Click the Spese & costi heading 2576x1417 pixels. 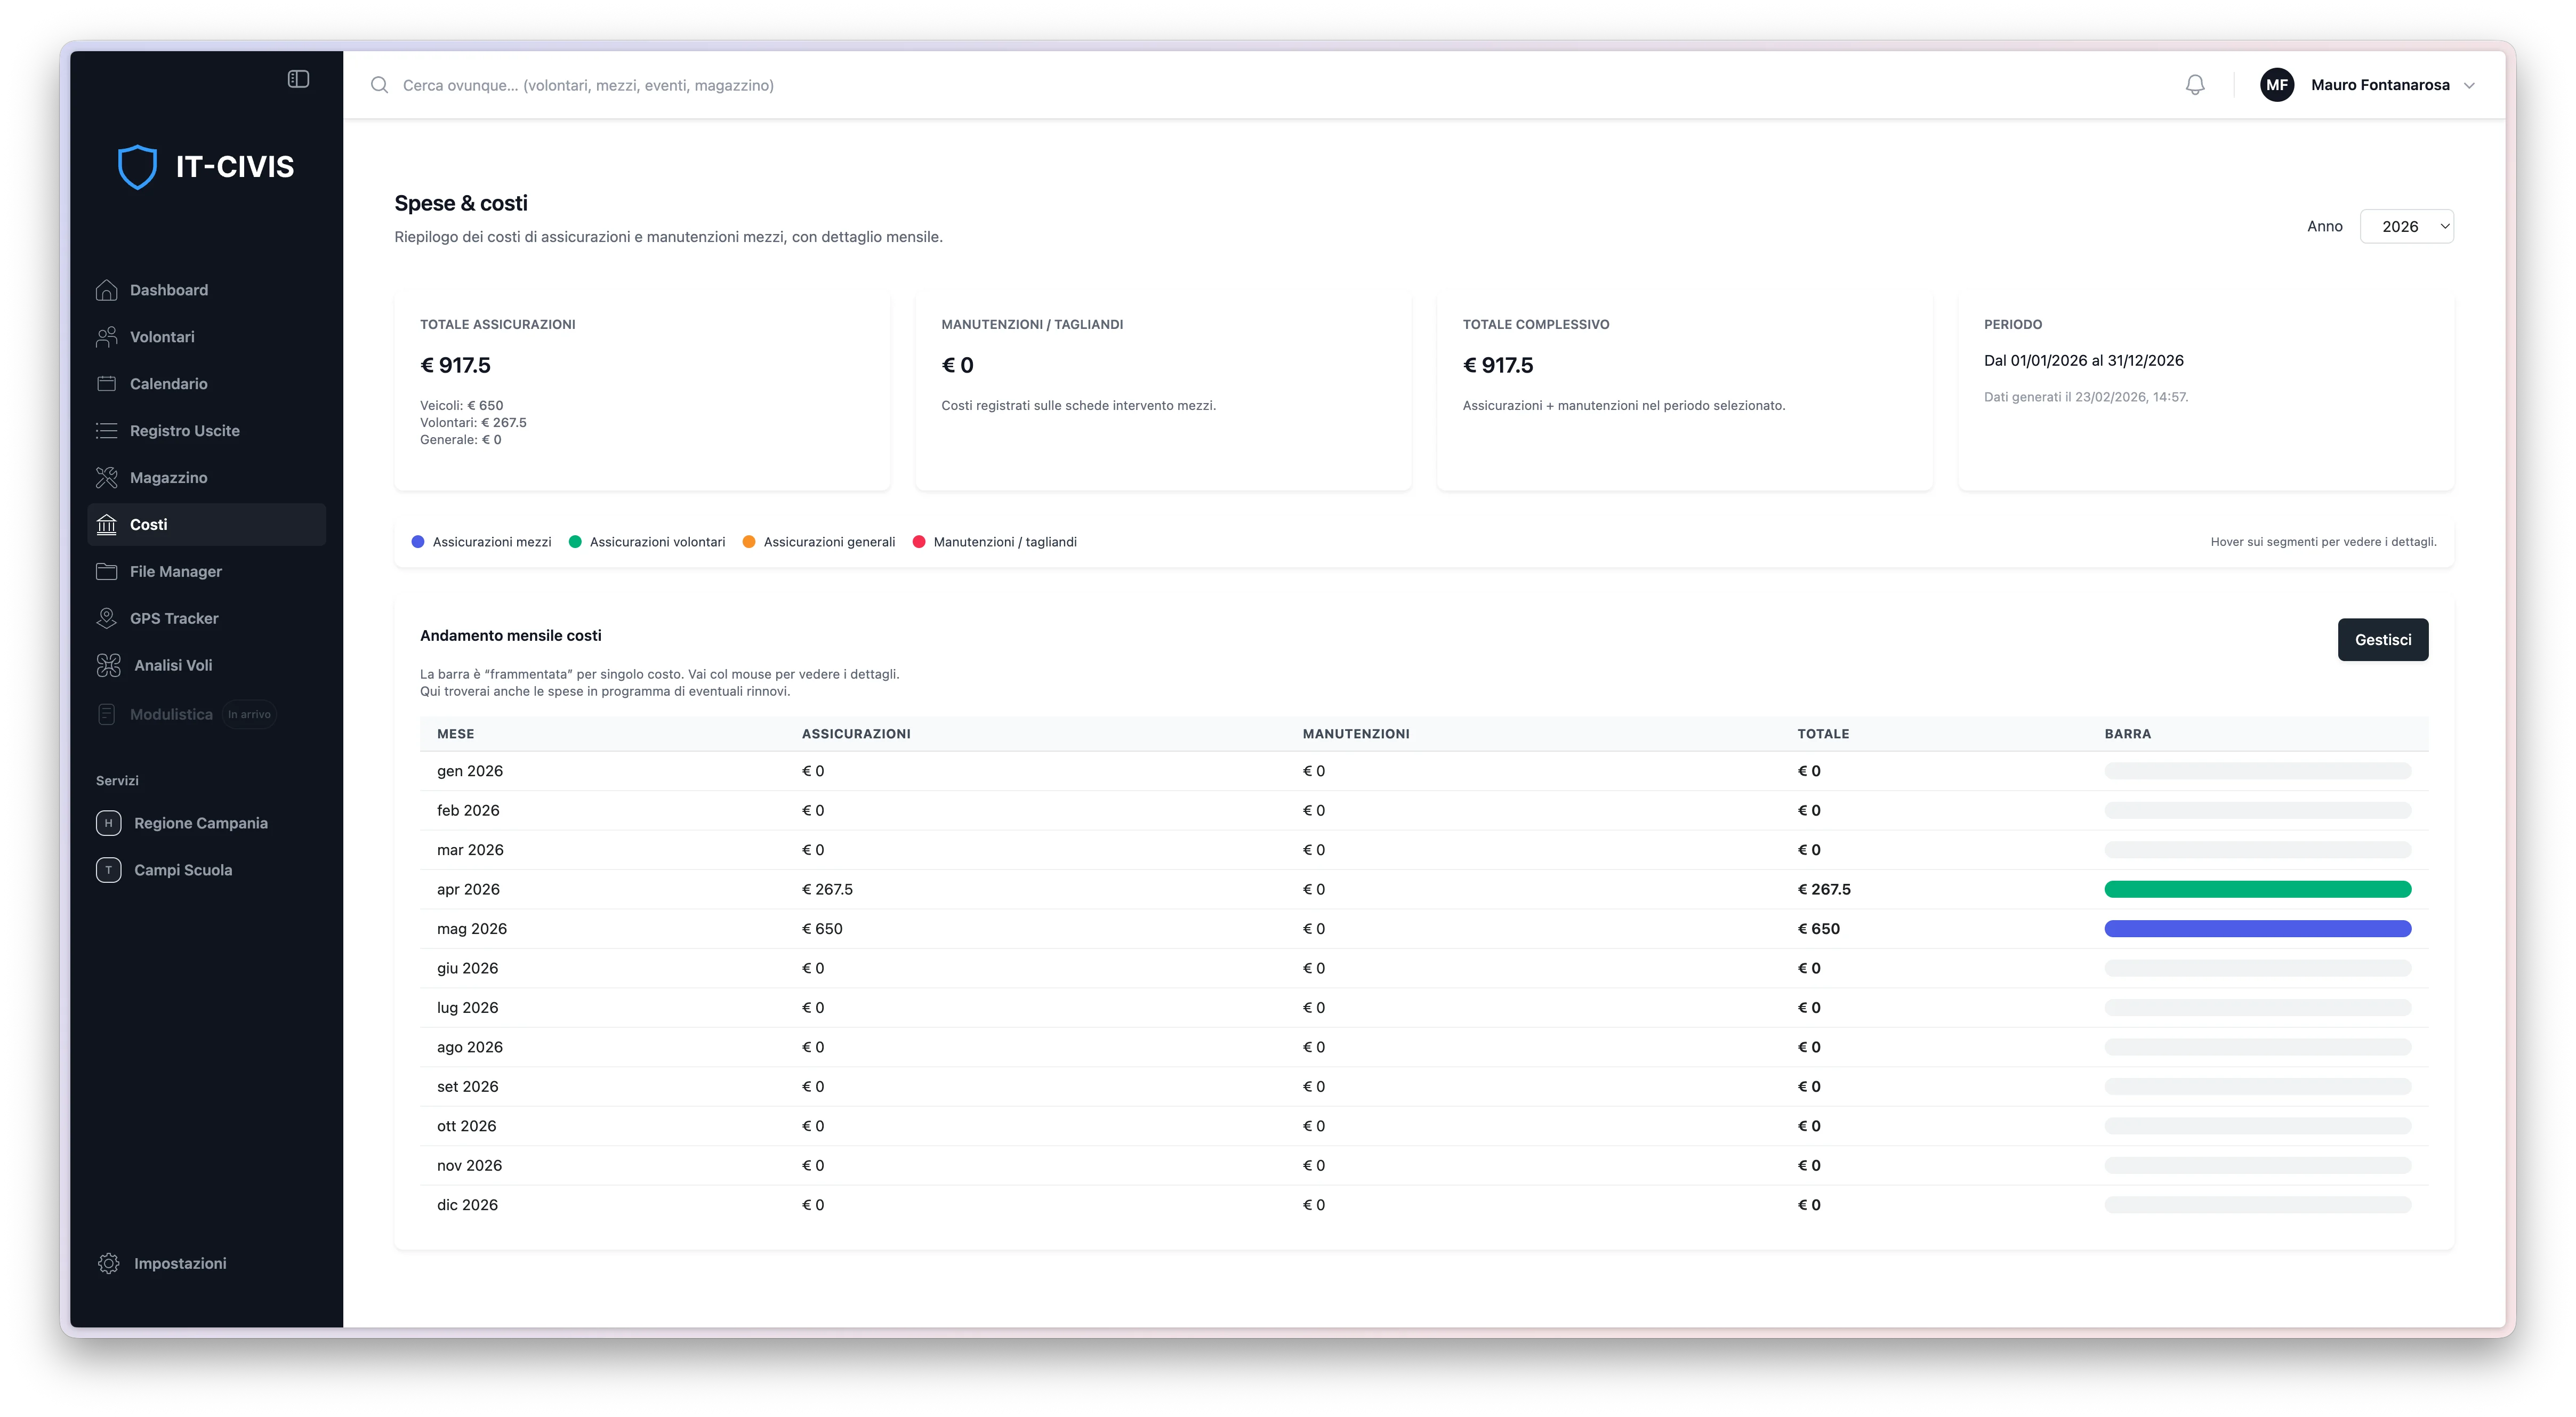tap(461, 204)
